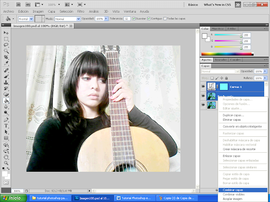The image size is (270, 202).
Task: Choose Duplicar capas from context menu
Action: tap(233, 115)
